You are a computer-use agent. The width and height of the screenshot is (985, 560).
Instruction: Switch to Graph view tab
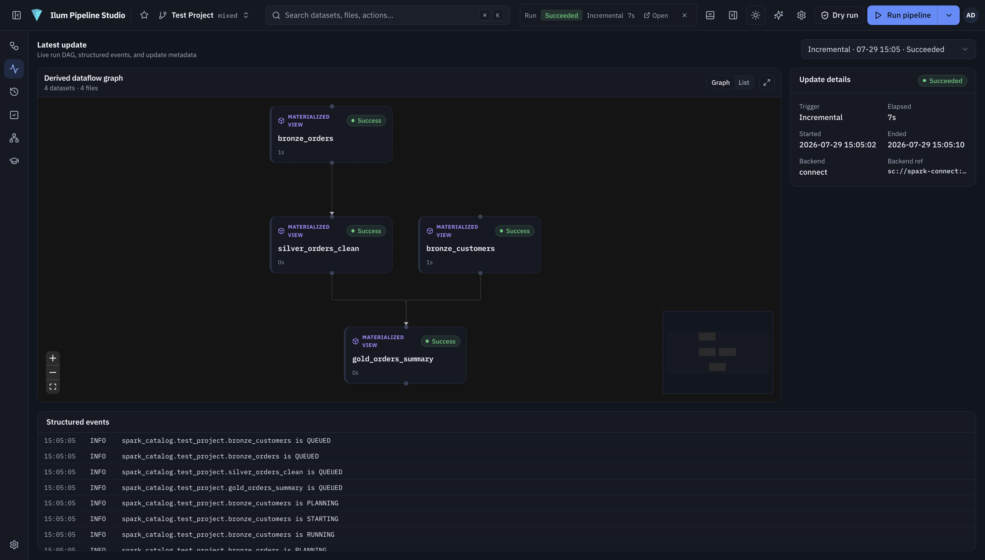coord(720,82)
